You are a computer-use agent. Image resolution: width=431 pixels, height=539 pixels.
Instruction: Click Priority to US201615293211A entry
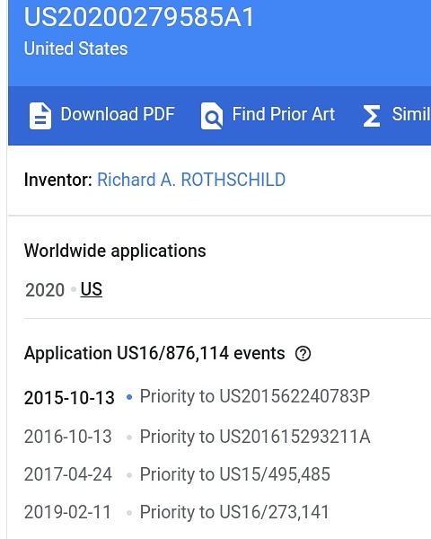(x=255, y=437)
